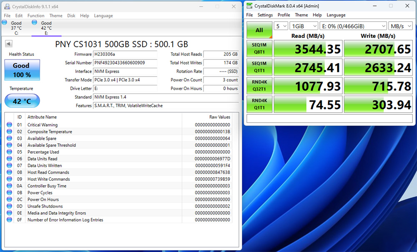Click status orb for Host Write Commands
417x252 pixels.
click(9, 179)
